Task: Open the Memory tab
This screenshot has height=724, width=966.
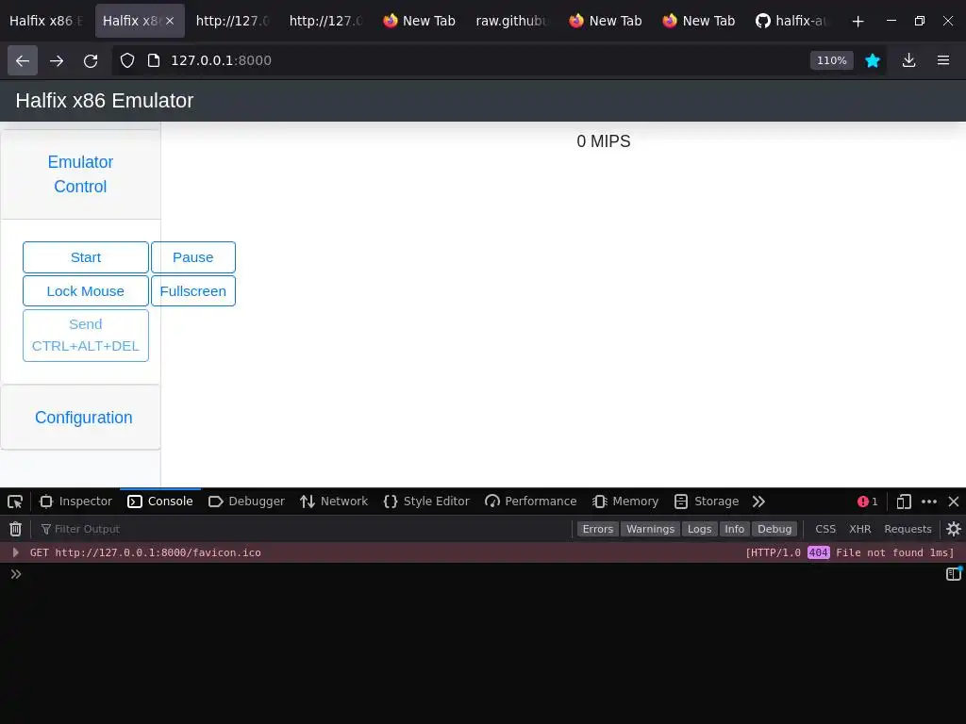Action: [625, 502]
